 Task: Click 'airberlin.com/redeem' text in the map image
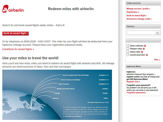(x=73, y=116)
